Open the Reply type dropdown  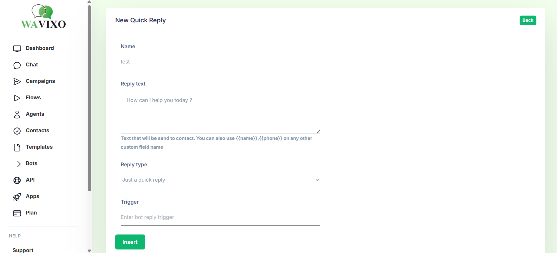pos(220,180)
